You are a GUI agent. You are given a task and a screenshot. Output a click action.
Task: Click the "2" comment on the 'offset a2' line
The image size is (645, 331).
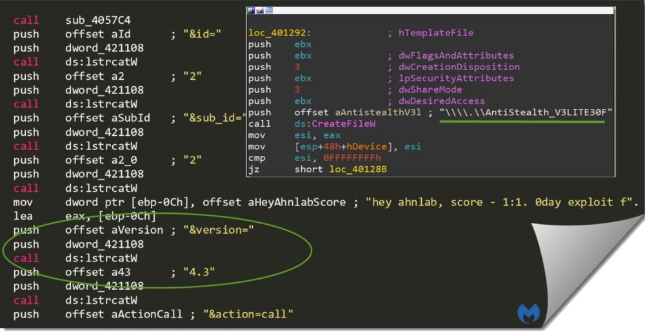192,76
